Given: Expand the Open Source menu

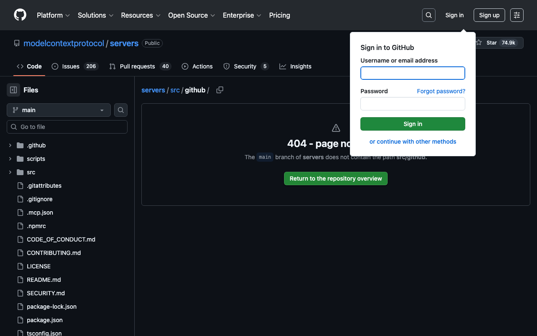Looking at the screenshot, I should [x=191, y=15].
